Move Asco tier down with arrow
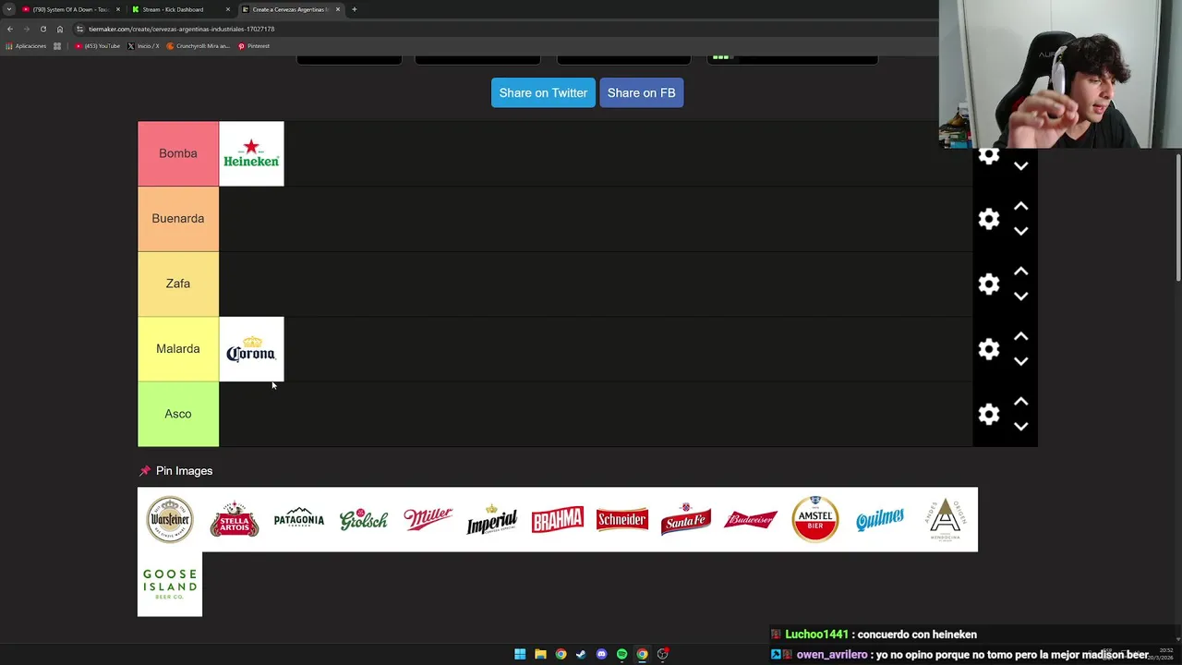 pyautogui.click(x=1020, y=426)
